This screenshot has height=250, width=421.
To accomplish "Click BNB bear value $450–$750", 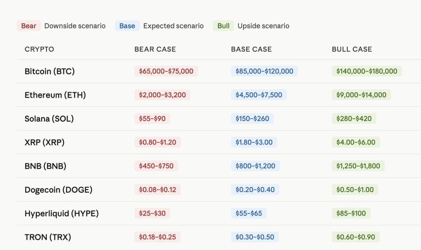I will point(156,166).
